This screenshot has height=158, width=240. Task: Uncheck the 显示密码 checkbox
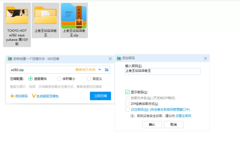click(x=127, y=92)
